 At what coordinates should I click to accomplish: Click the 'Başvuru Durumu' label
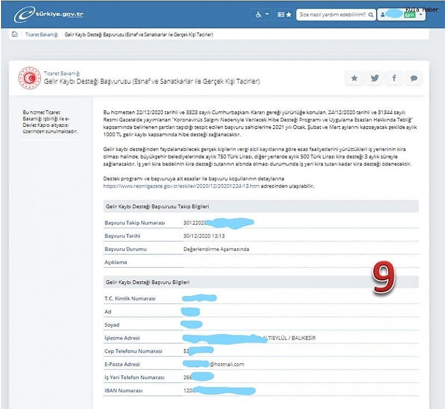(x=126, y=249)
